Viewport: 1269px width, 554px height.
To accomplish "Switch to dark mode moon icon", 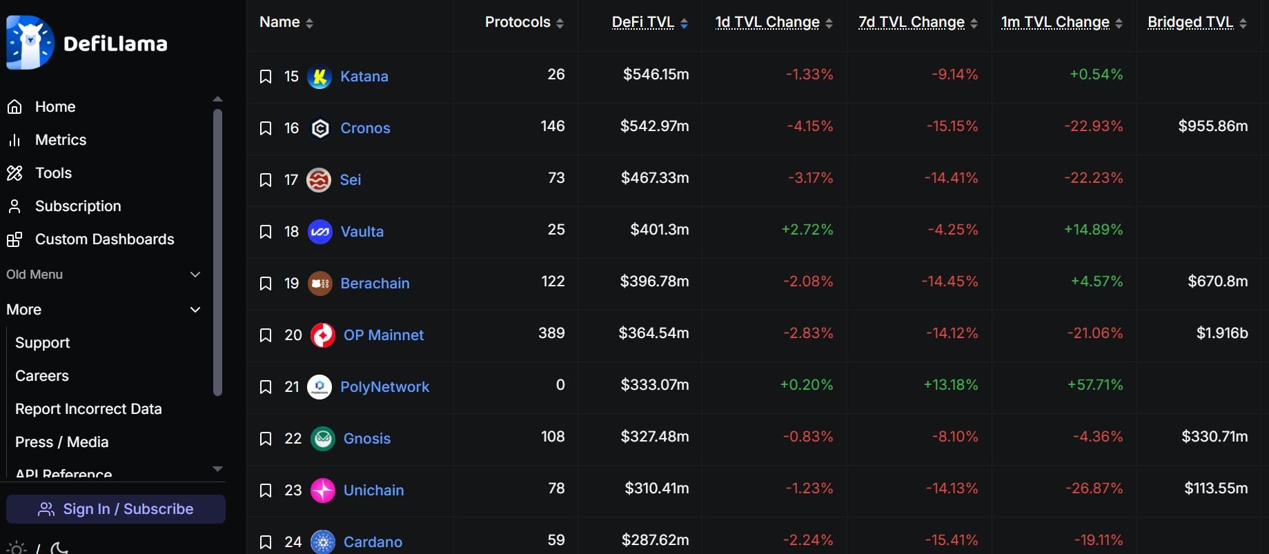I will click(60, 548).
